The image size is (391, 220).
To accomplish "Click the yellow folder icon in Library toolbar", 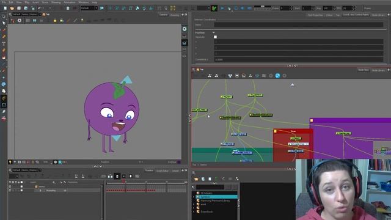I will (196, 179).
